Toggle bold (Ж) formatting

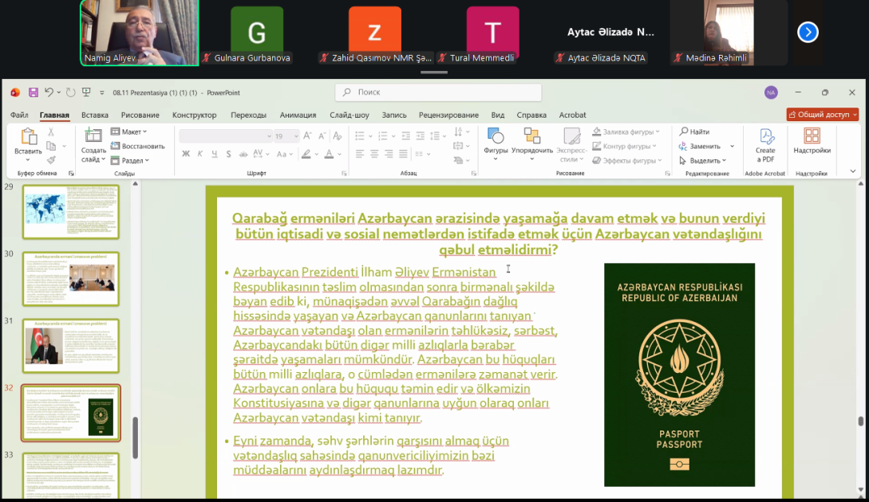point(186,154)
